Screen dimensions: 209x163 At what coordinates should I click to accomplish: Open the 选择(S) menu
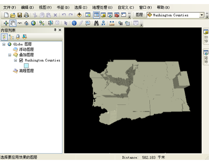pyautogui.click(x=81, y=7)
